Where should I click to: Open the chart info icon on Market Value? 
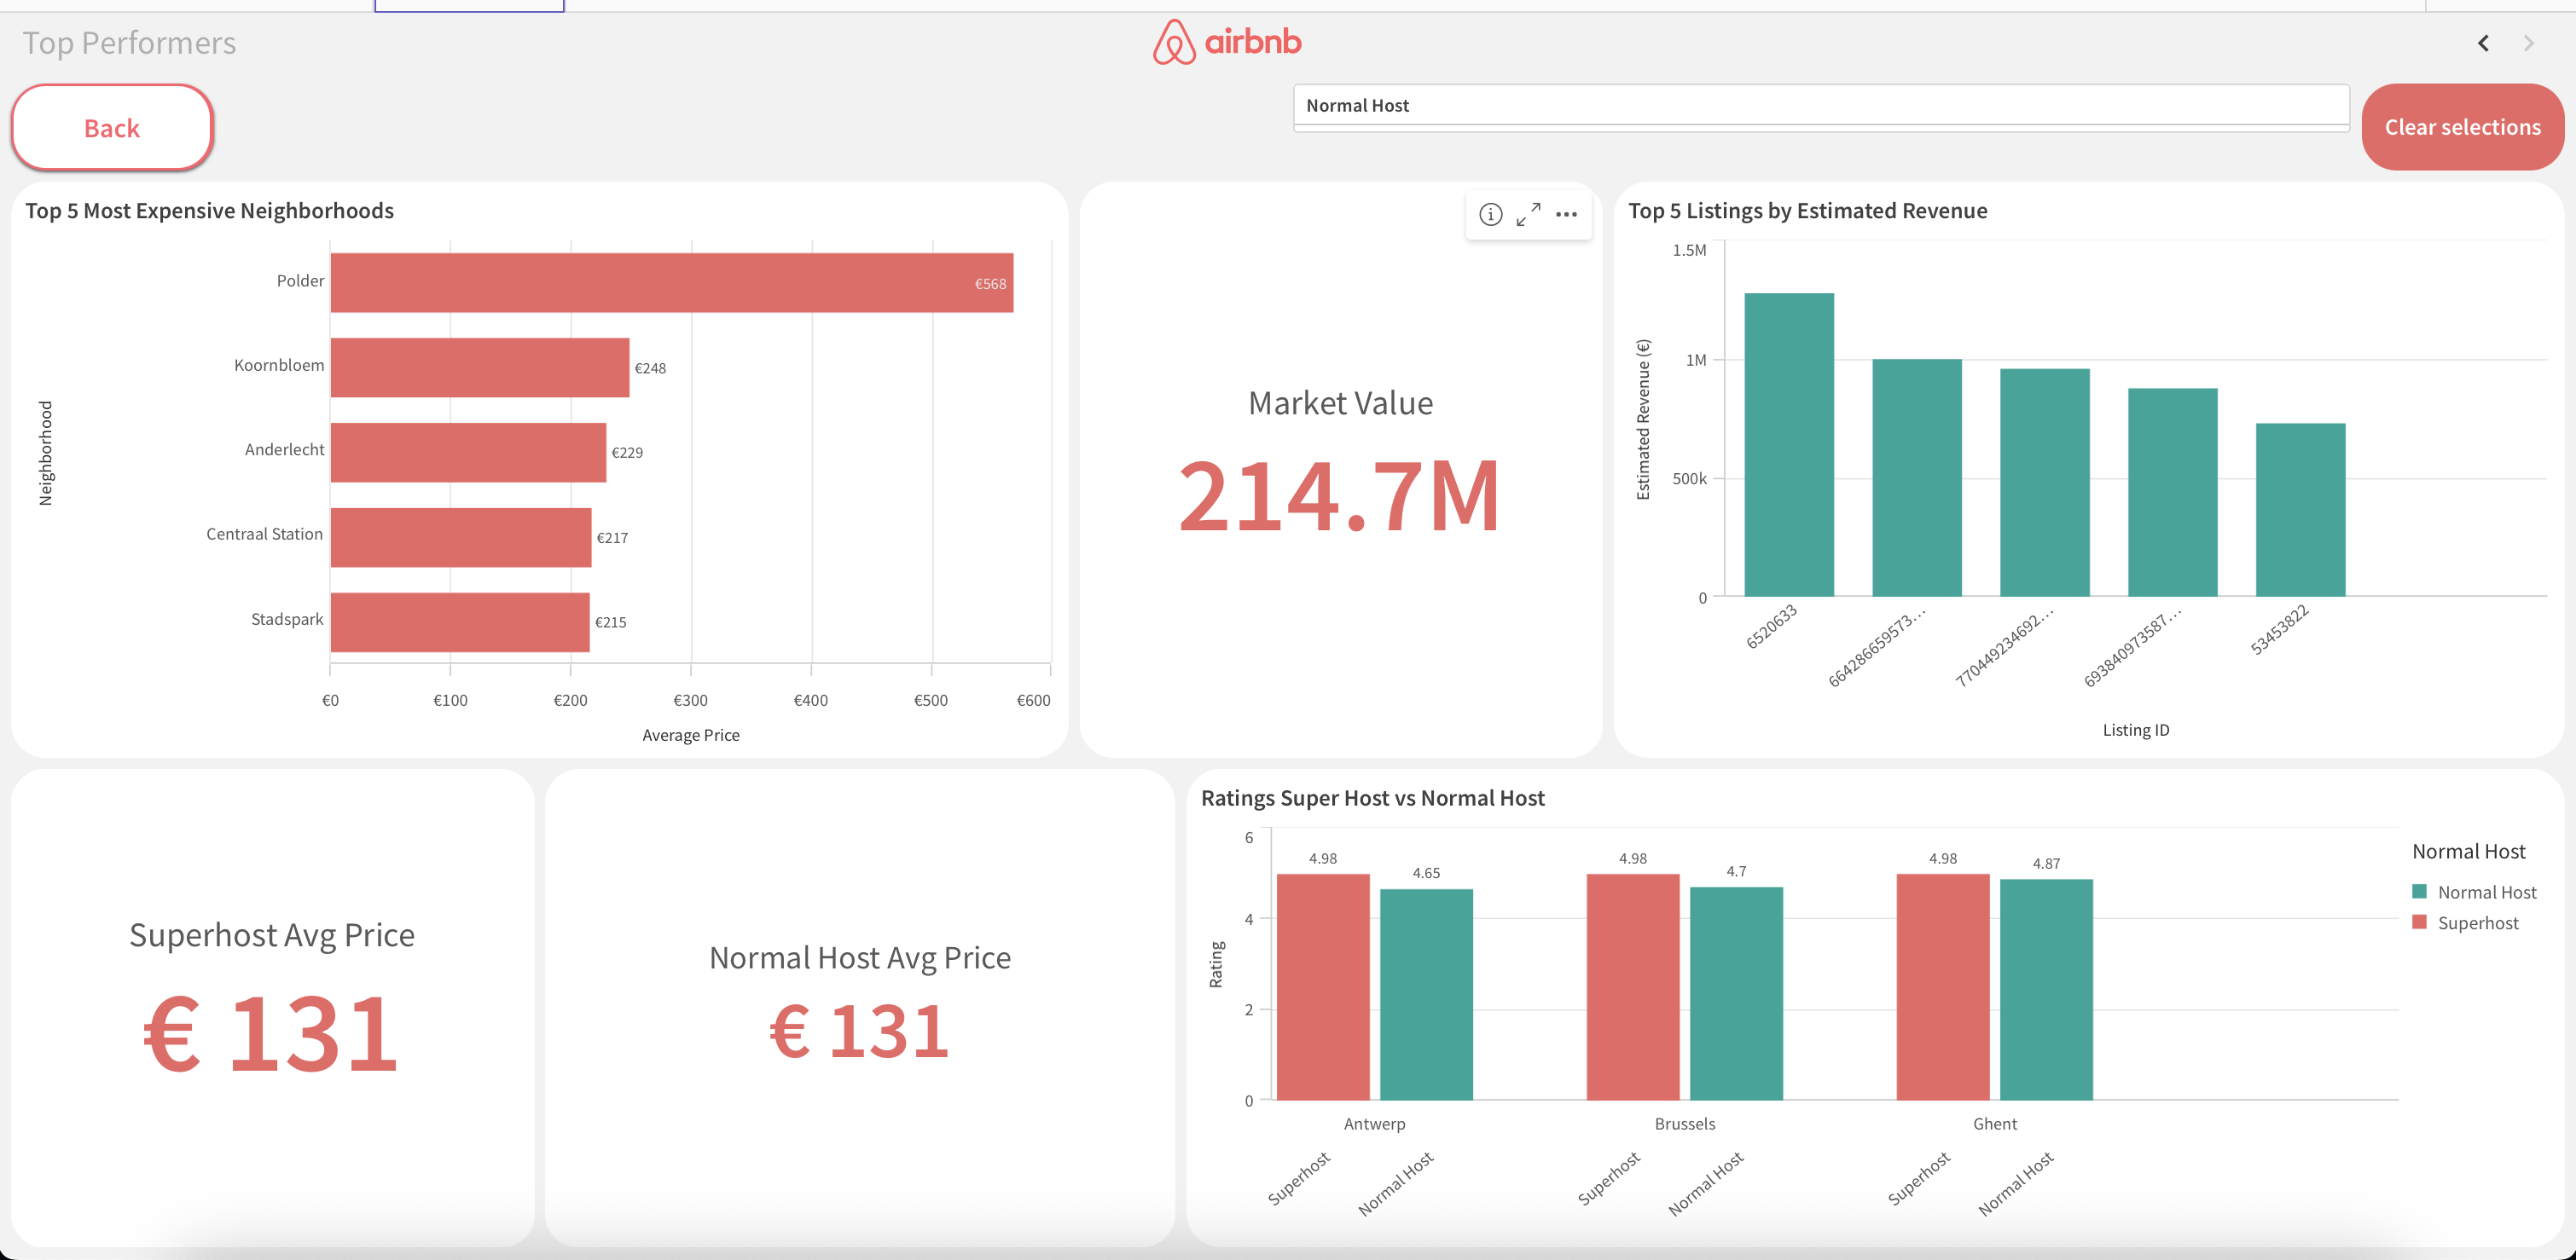(1489, 214)
